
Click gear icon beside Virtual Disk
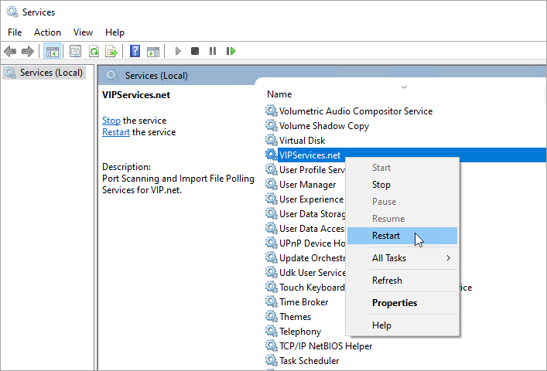[271, 140]
